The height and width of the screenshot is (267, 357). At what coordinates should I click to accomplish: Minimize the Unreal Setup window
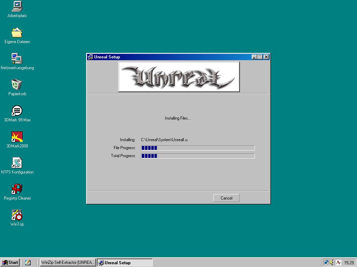[254, 57]
